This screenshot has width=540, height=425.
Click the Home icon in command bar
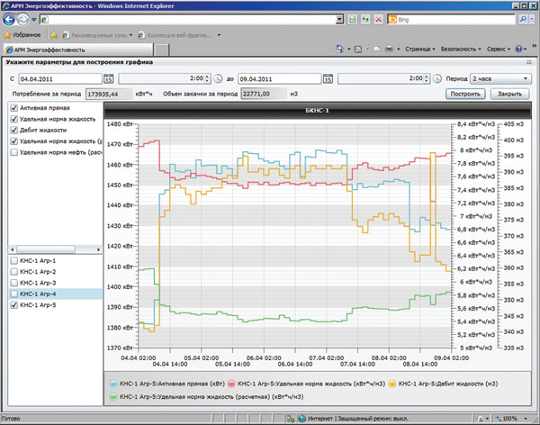(x=339, y=50)
